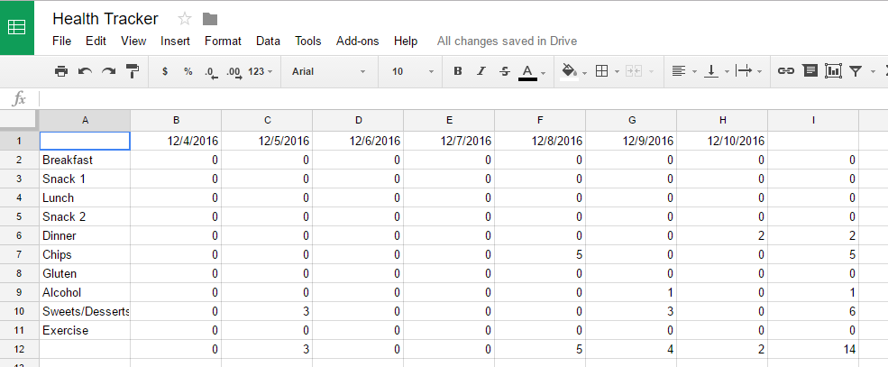Insert a chart from the toolbar
888x367 pixels.
point(833,71)
